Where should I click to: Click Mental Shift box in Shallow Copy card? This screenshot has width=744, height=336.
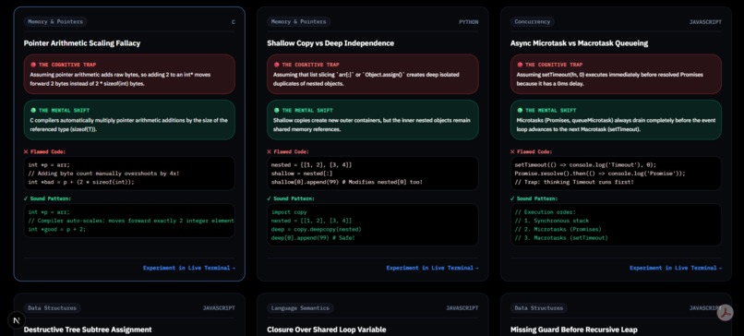[373, 120]
